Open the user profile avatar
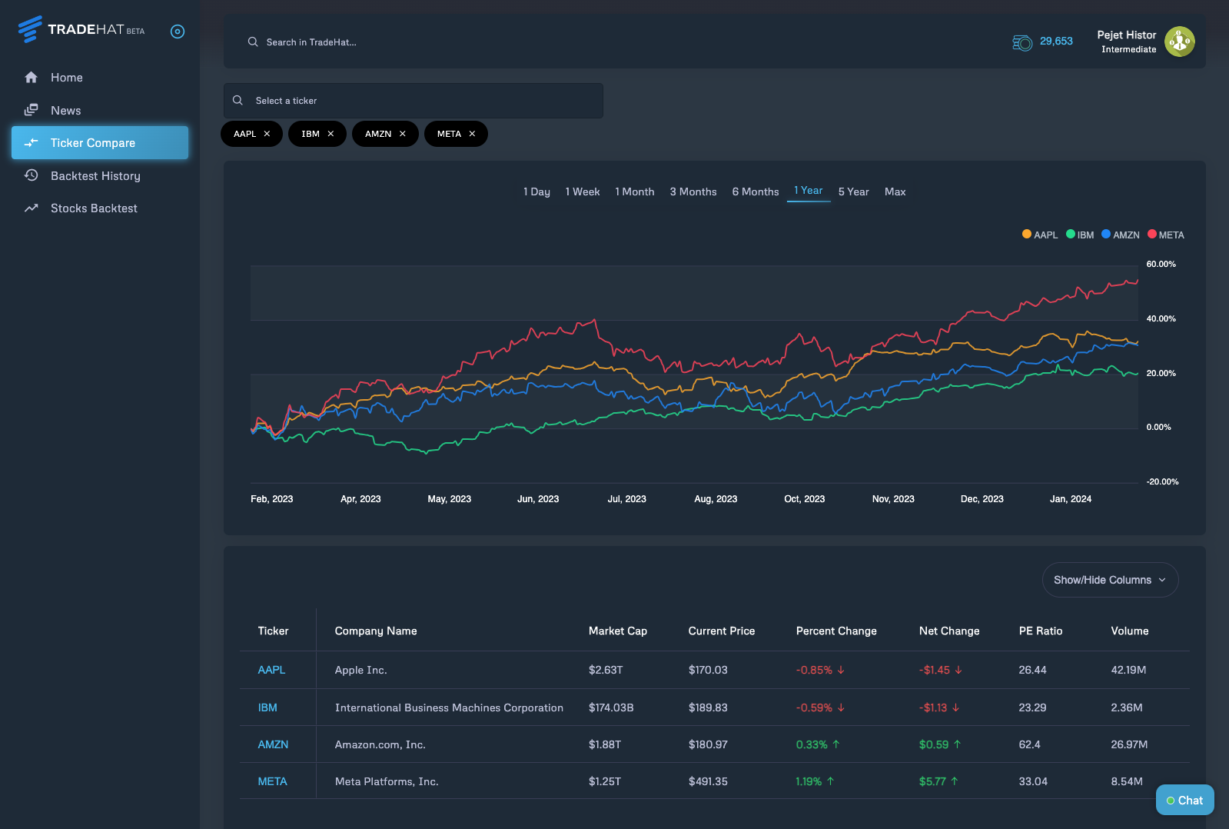This screenshot has width=1229, height=829. pyautogui.click(x=1179, y=42)
